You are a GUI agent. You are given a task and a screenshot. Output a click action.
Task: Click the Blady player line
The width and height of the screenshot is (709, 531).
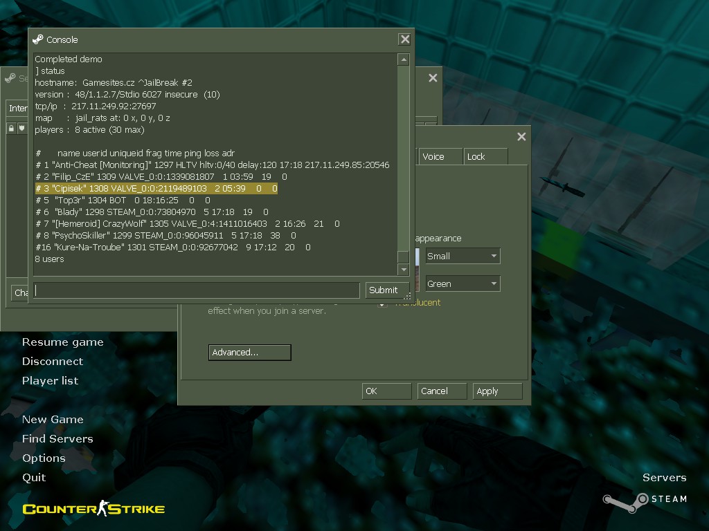point(152,212)
